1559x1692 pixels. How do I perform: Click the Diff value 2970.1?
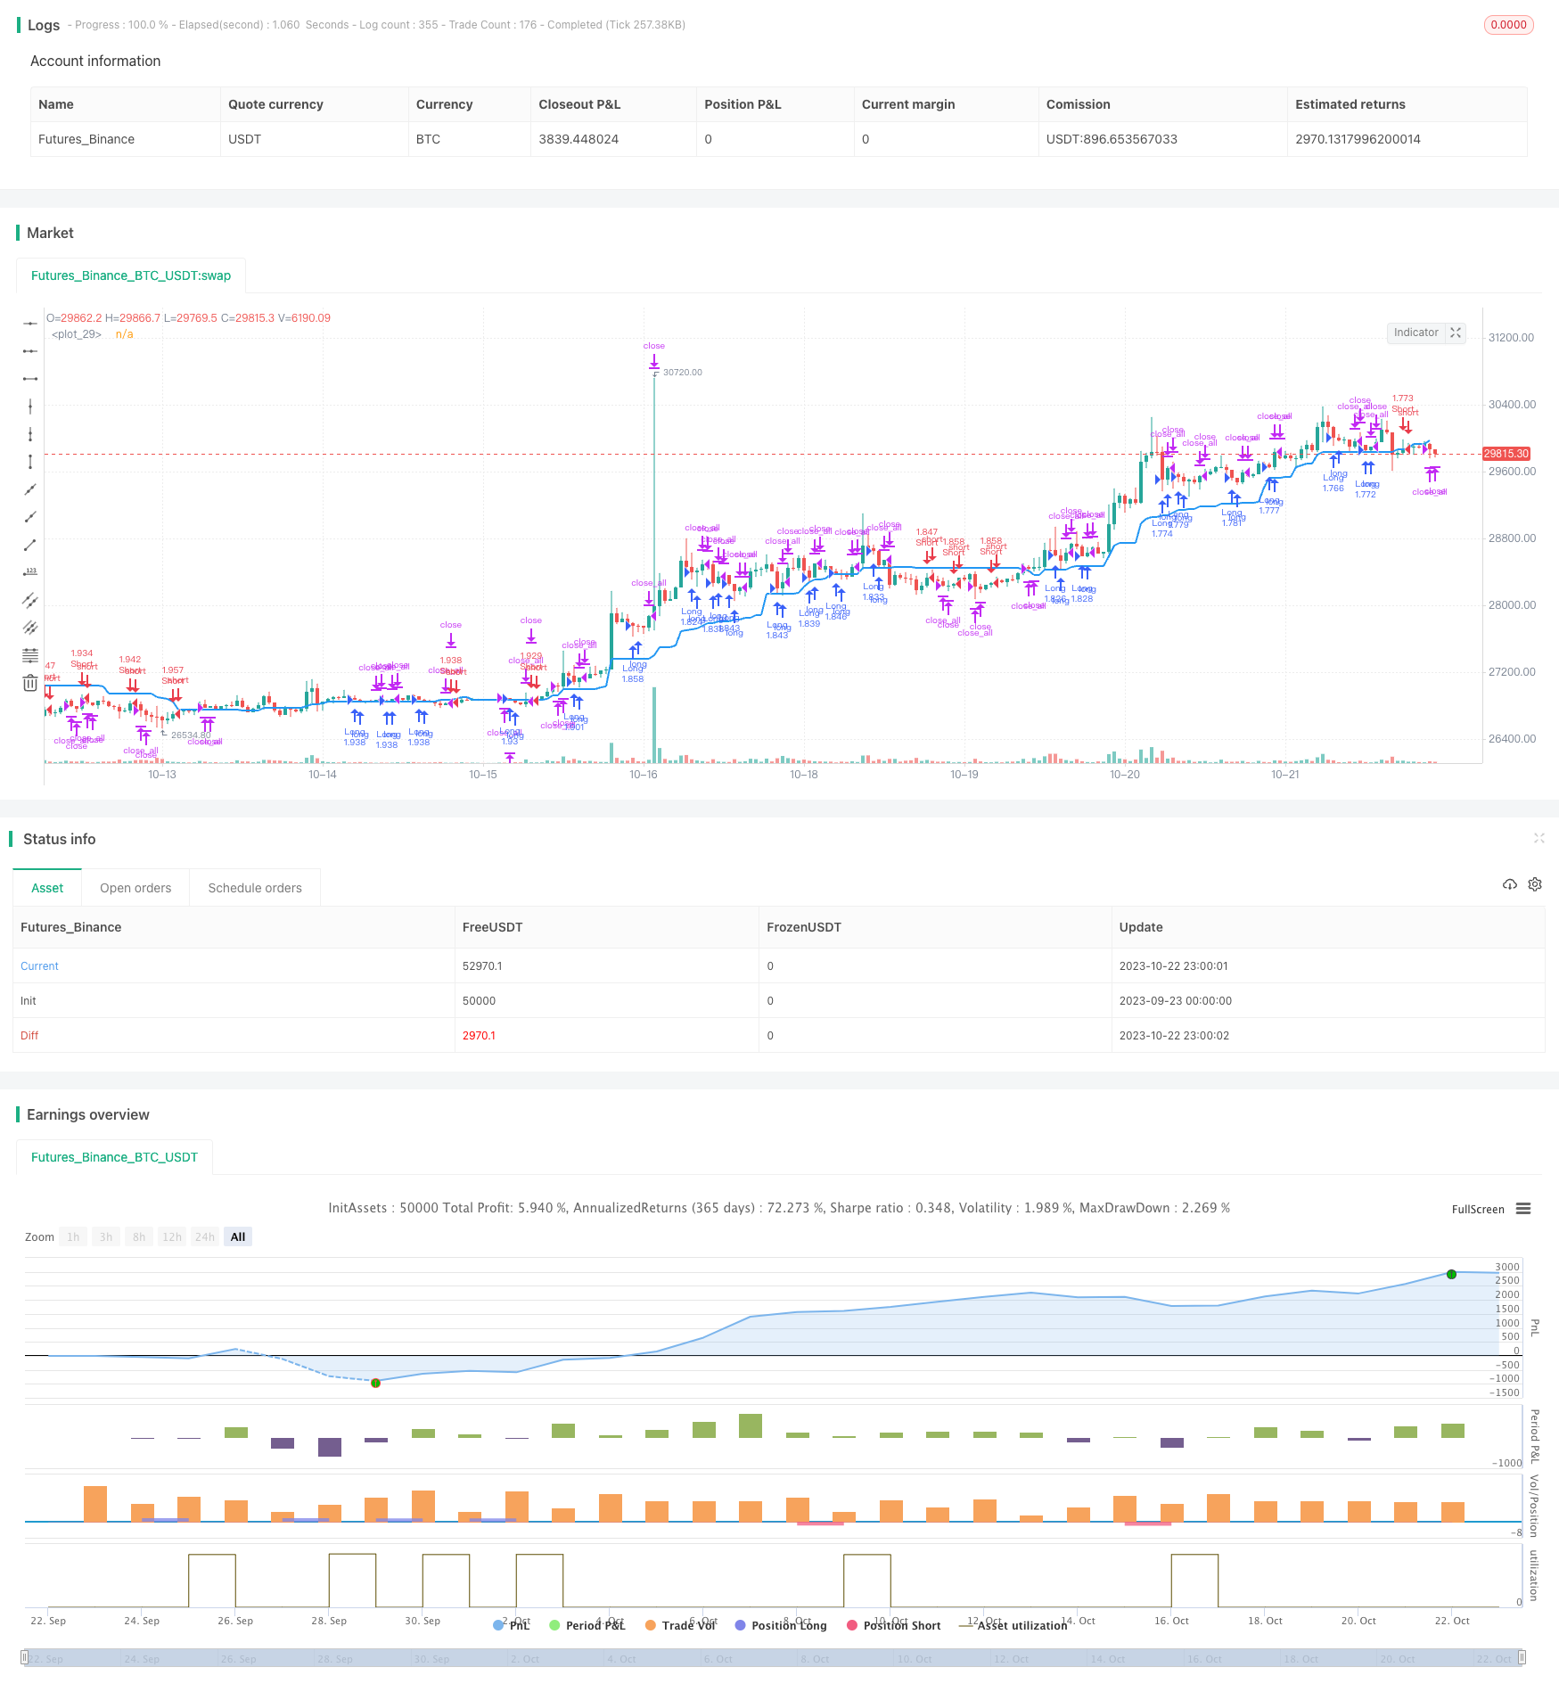(x=479, y=1035)
